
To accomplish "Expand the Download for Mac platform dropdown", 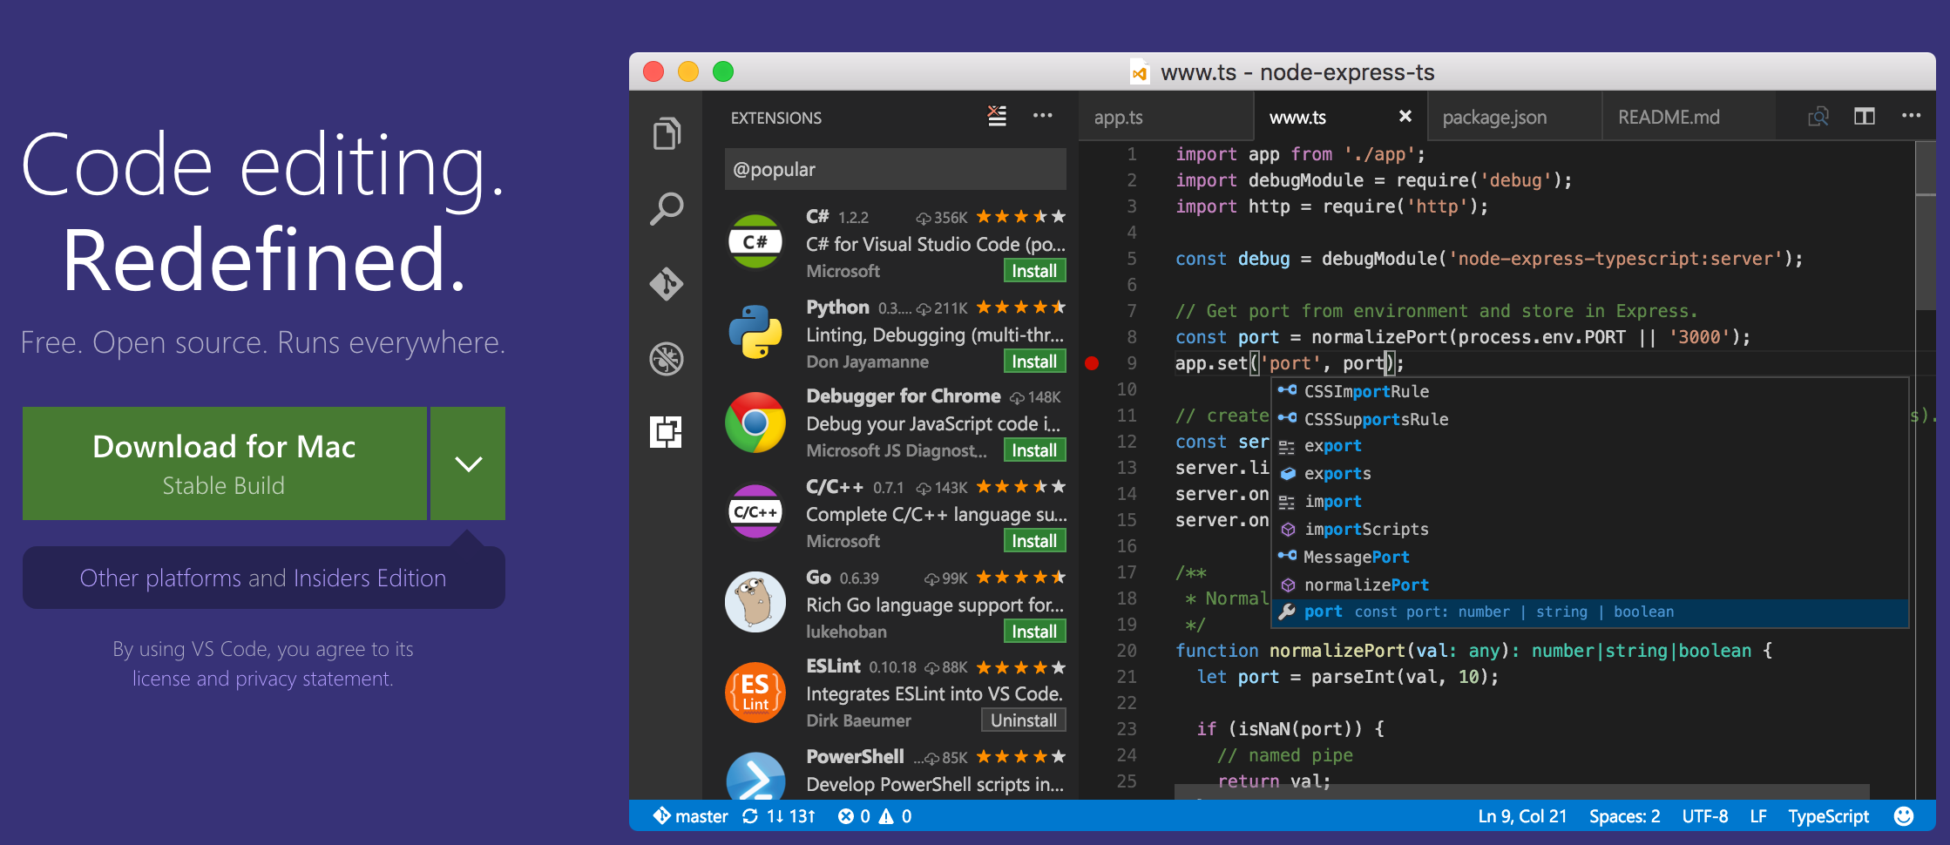I will click(467, 463).
